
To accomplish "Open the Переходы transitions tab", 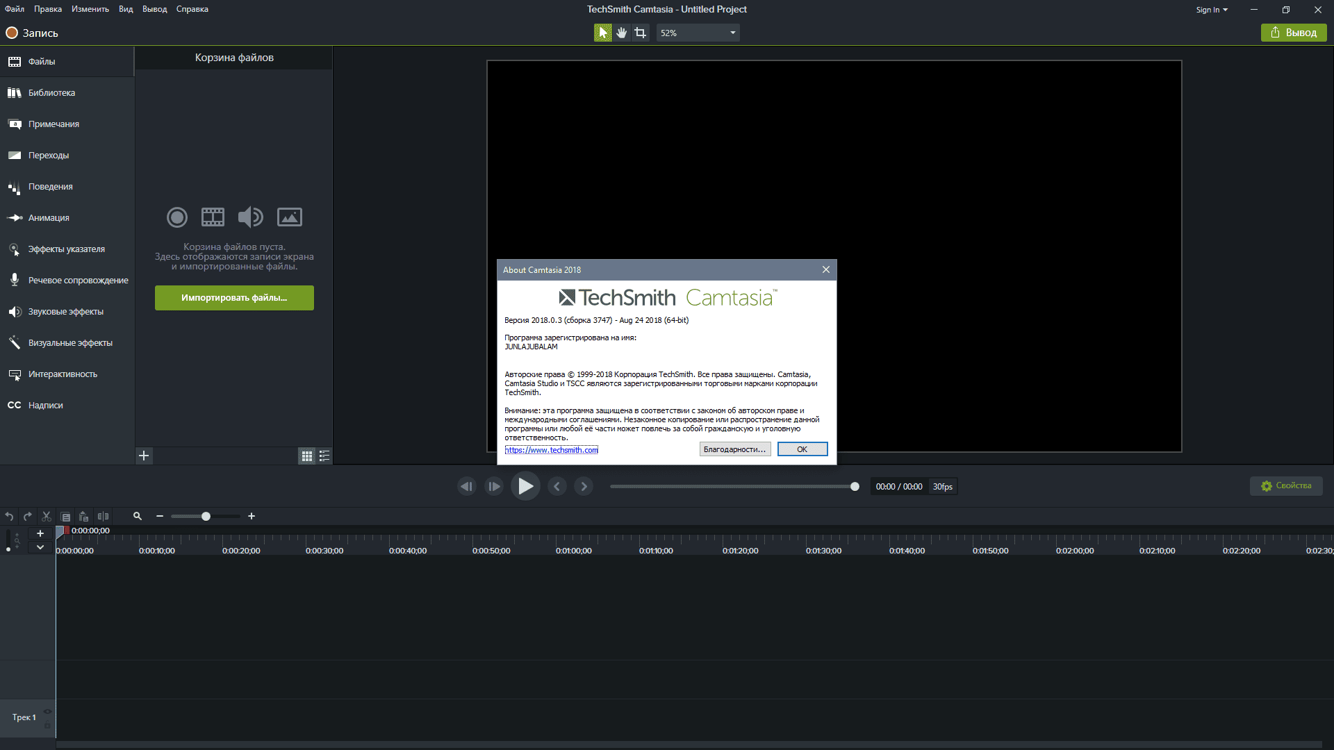I will (67, 156).
